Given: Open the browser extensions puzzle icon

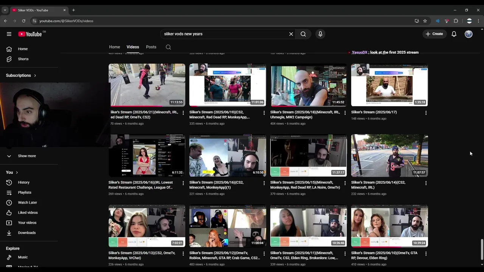Looking at the screenshot, I should point(456,21).
